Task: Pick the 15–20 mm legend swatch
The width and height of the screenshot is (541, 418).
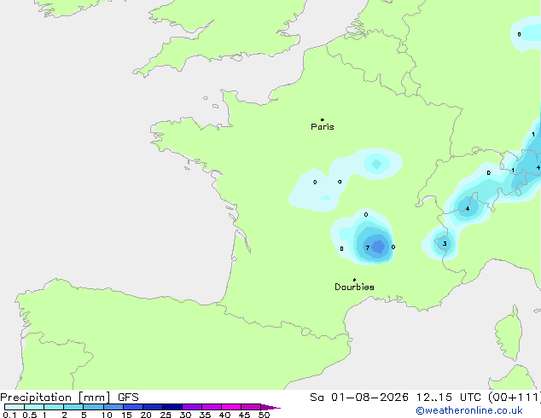Action: point(133,407)
